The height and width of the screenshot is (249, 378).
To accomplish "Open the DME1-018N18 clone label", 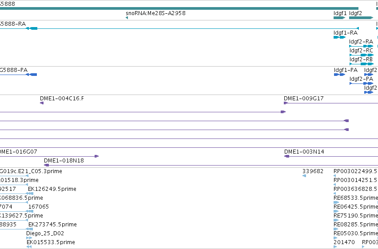I will (64, 161).
